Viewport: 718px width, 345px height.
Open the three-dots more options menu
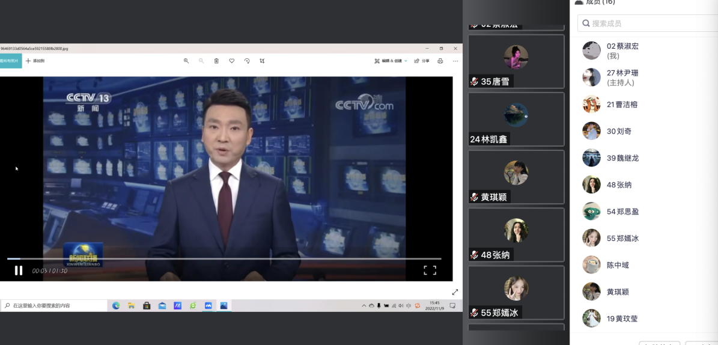click(455, 61)
